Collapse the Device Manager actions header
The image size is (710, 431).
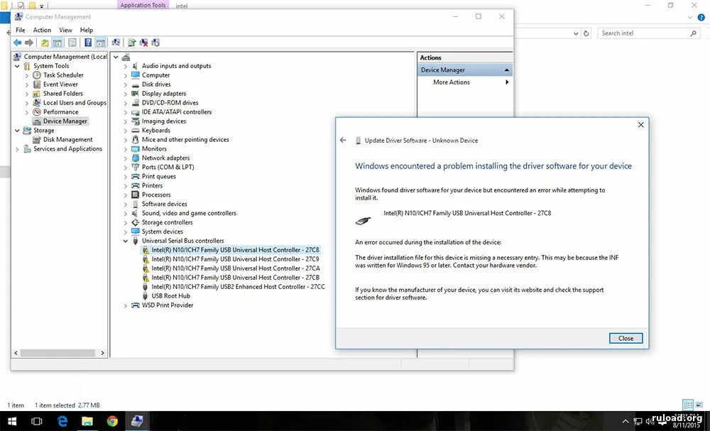click(507, 70)
